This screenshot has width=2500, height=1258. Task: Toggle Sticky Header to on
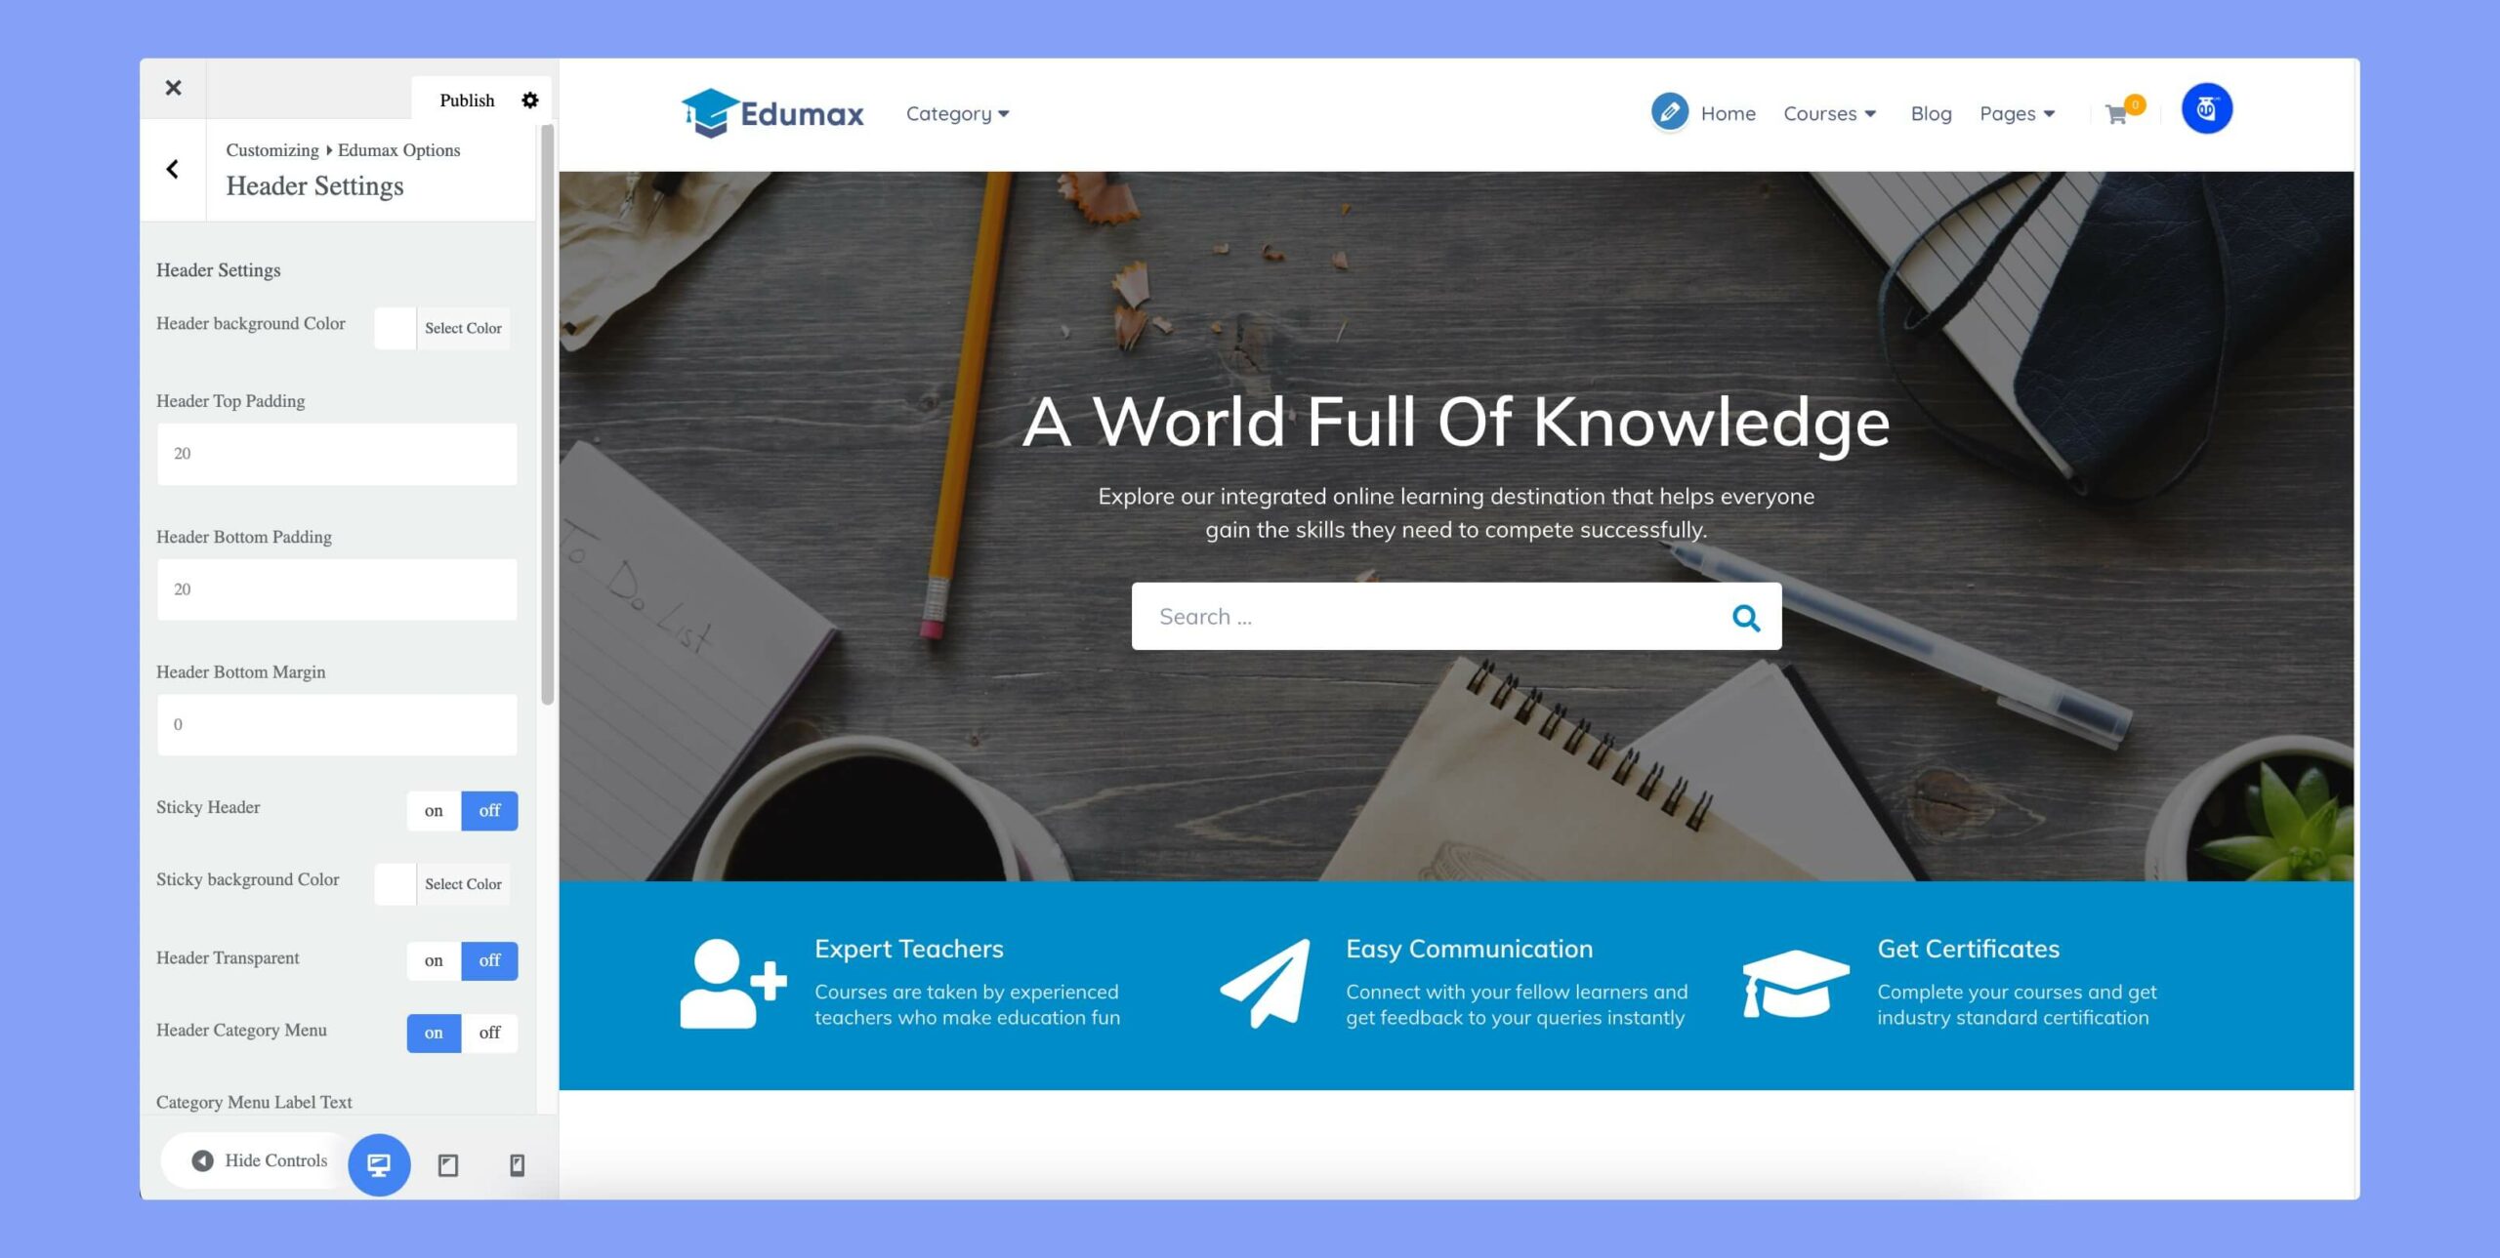tap(434, 810)
